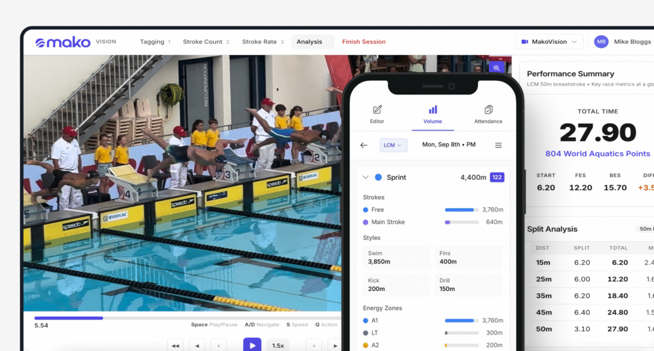Click the zoom-in magnifier on the video
This screenshot has width=654, height=351.
pos(496,67)
